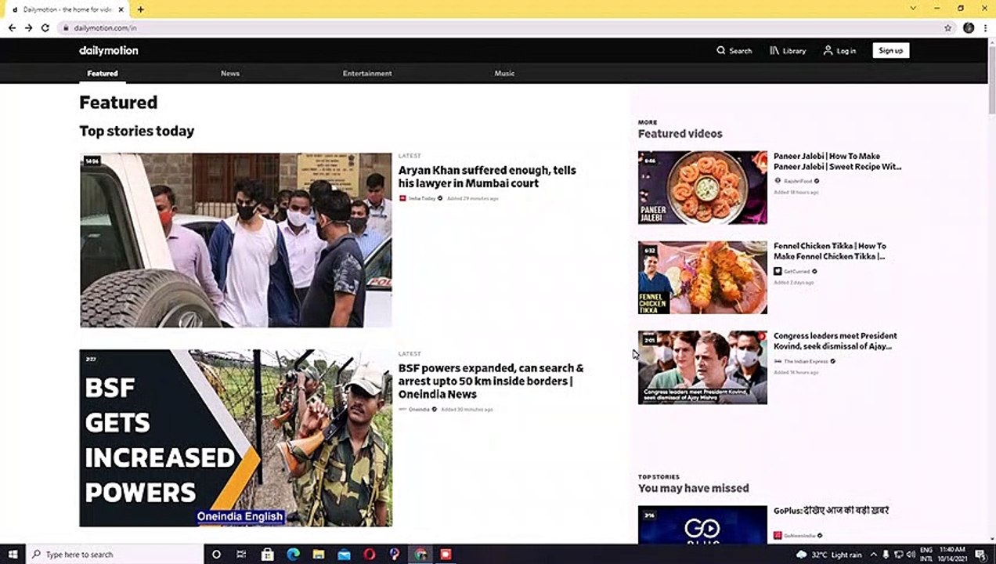Open the Library section
The width and height of the screenshot is (996, 564).
pos(788,50)
